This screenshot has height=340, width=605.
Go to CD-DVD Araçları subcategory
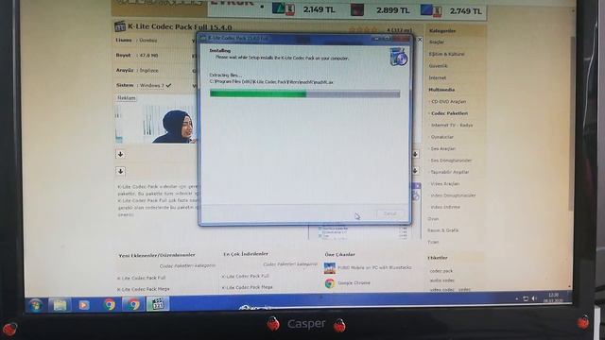[448, 102]
